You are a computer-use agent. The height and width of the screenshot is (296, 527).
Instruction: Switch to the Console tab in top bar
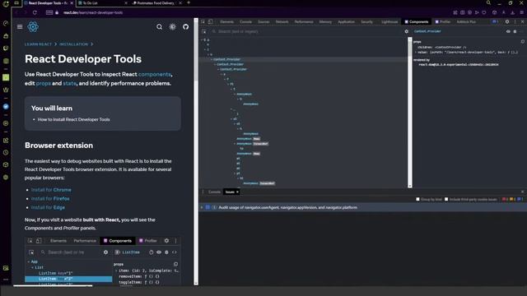coord(245,22)
